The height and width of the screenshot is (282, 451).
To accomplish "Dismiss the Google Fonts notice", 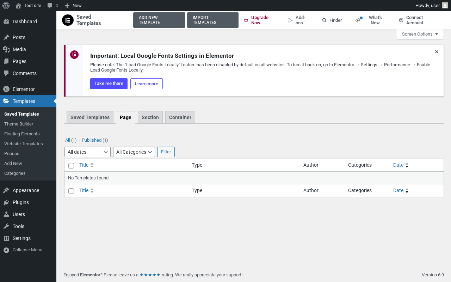I will [437, 52].
